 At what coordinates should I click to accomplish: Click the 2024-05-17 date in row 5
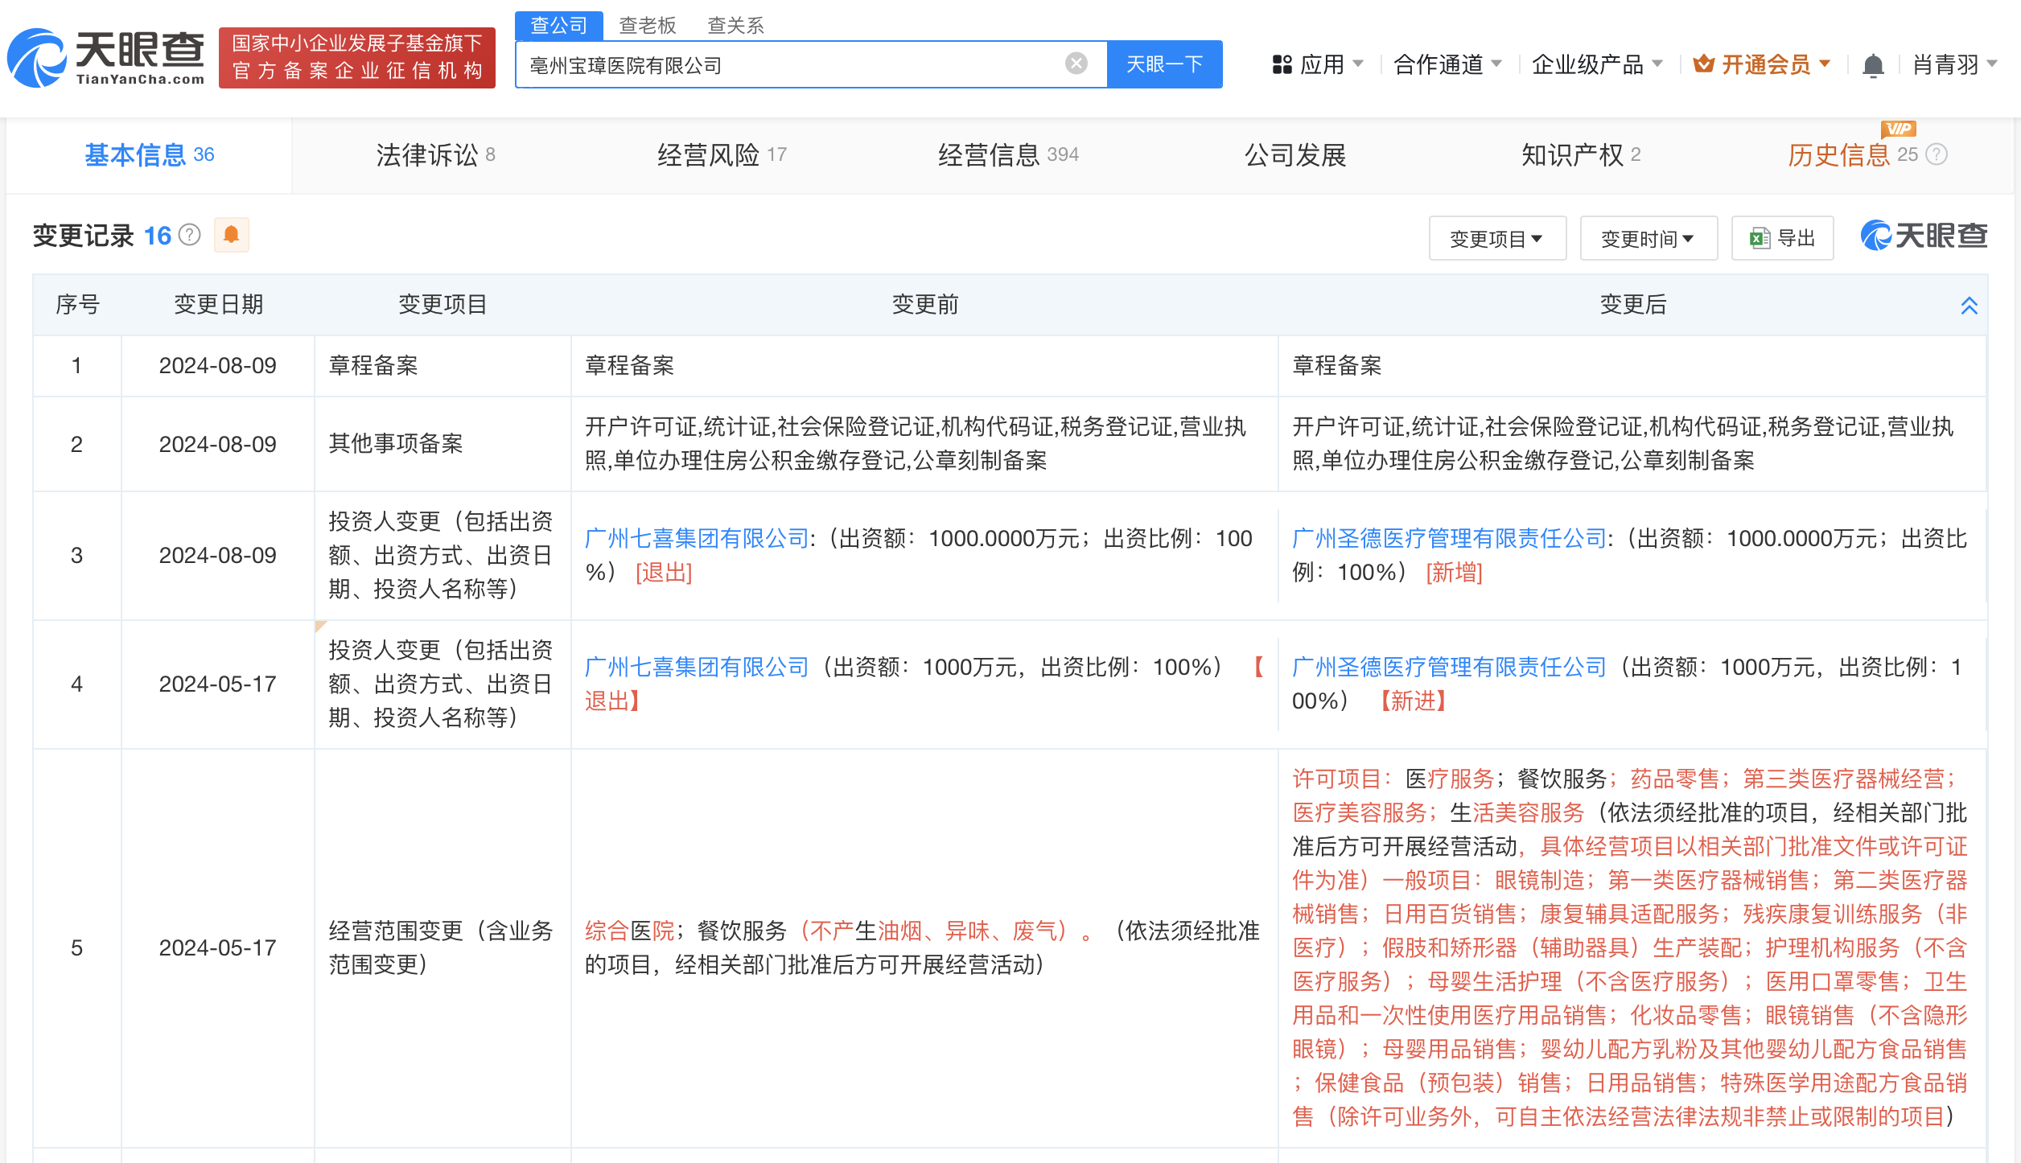click(217, 948)
